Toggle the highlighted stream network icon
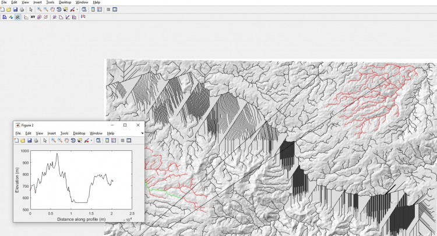The width and height of the screenshot is (437, 236). (x=17, y=17)
